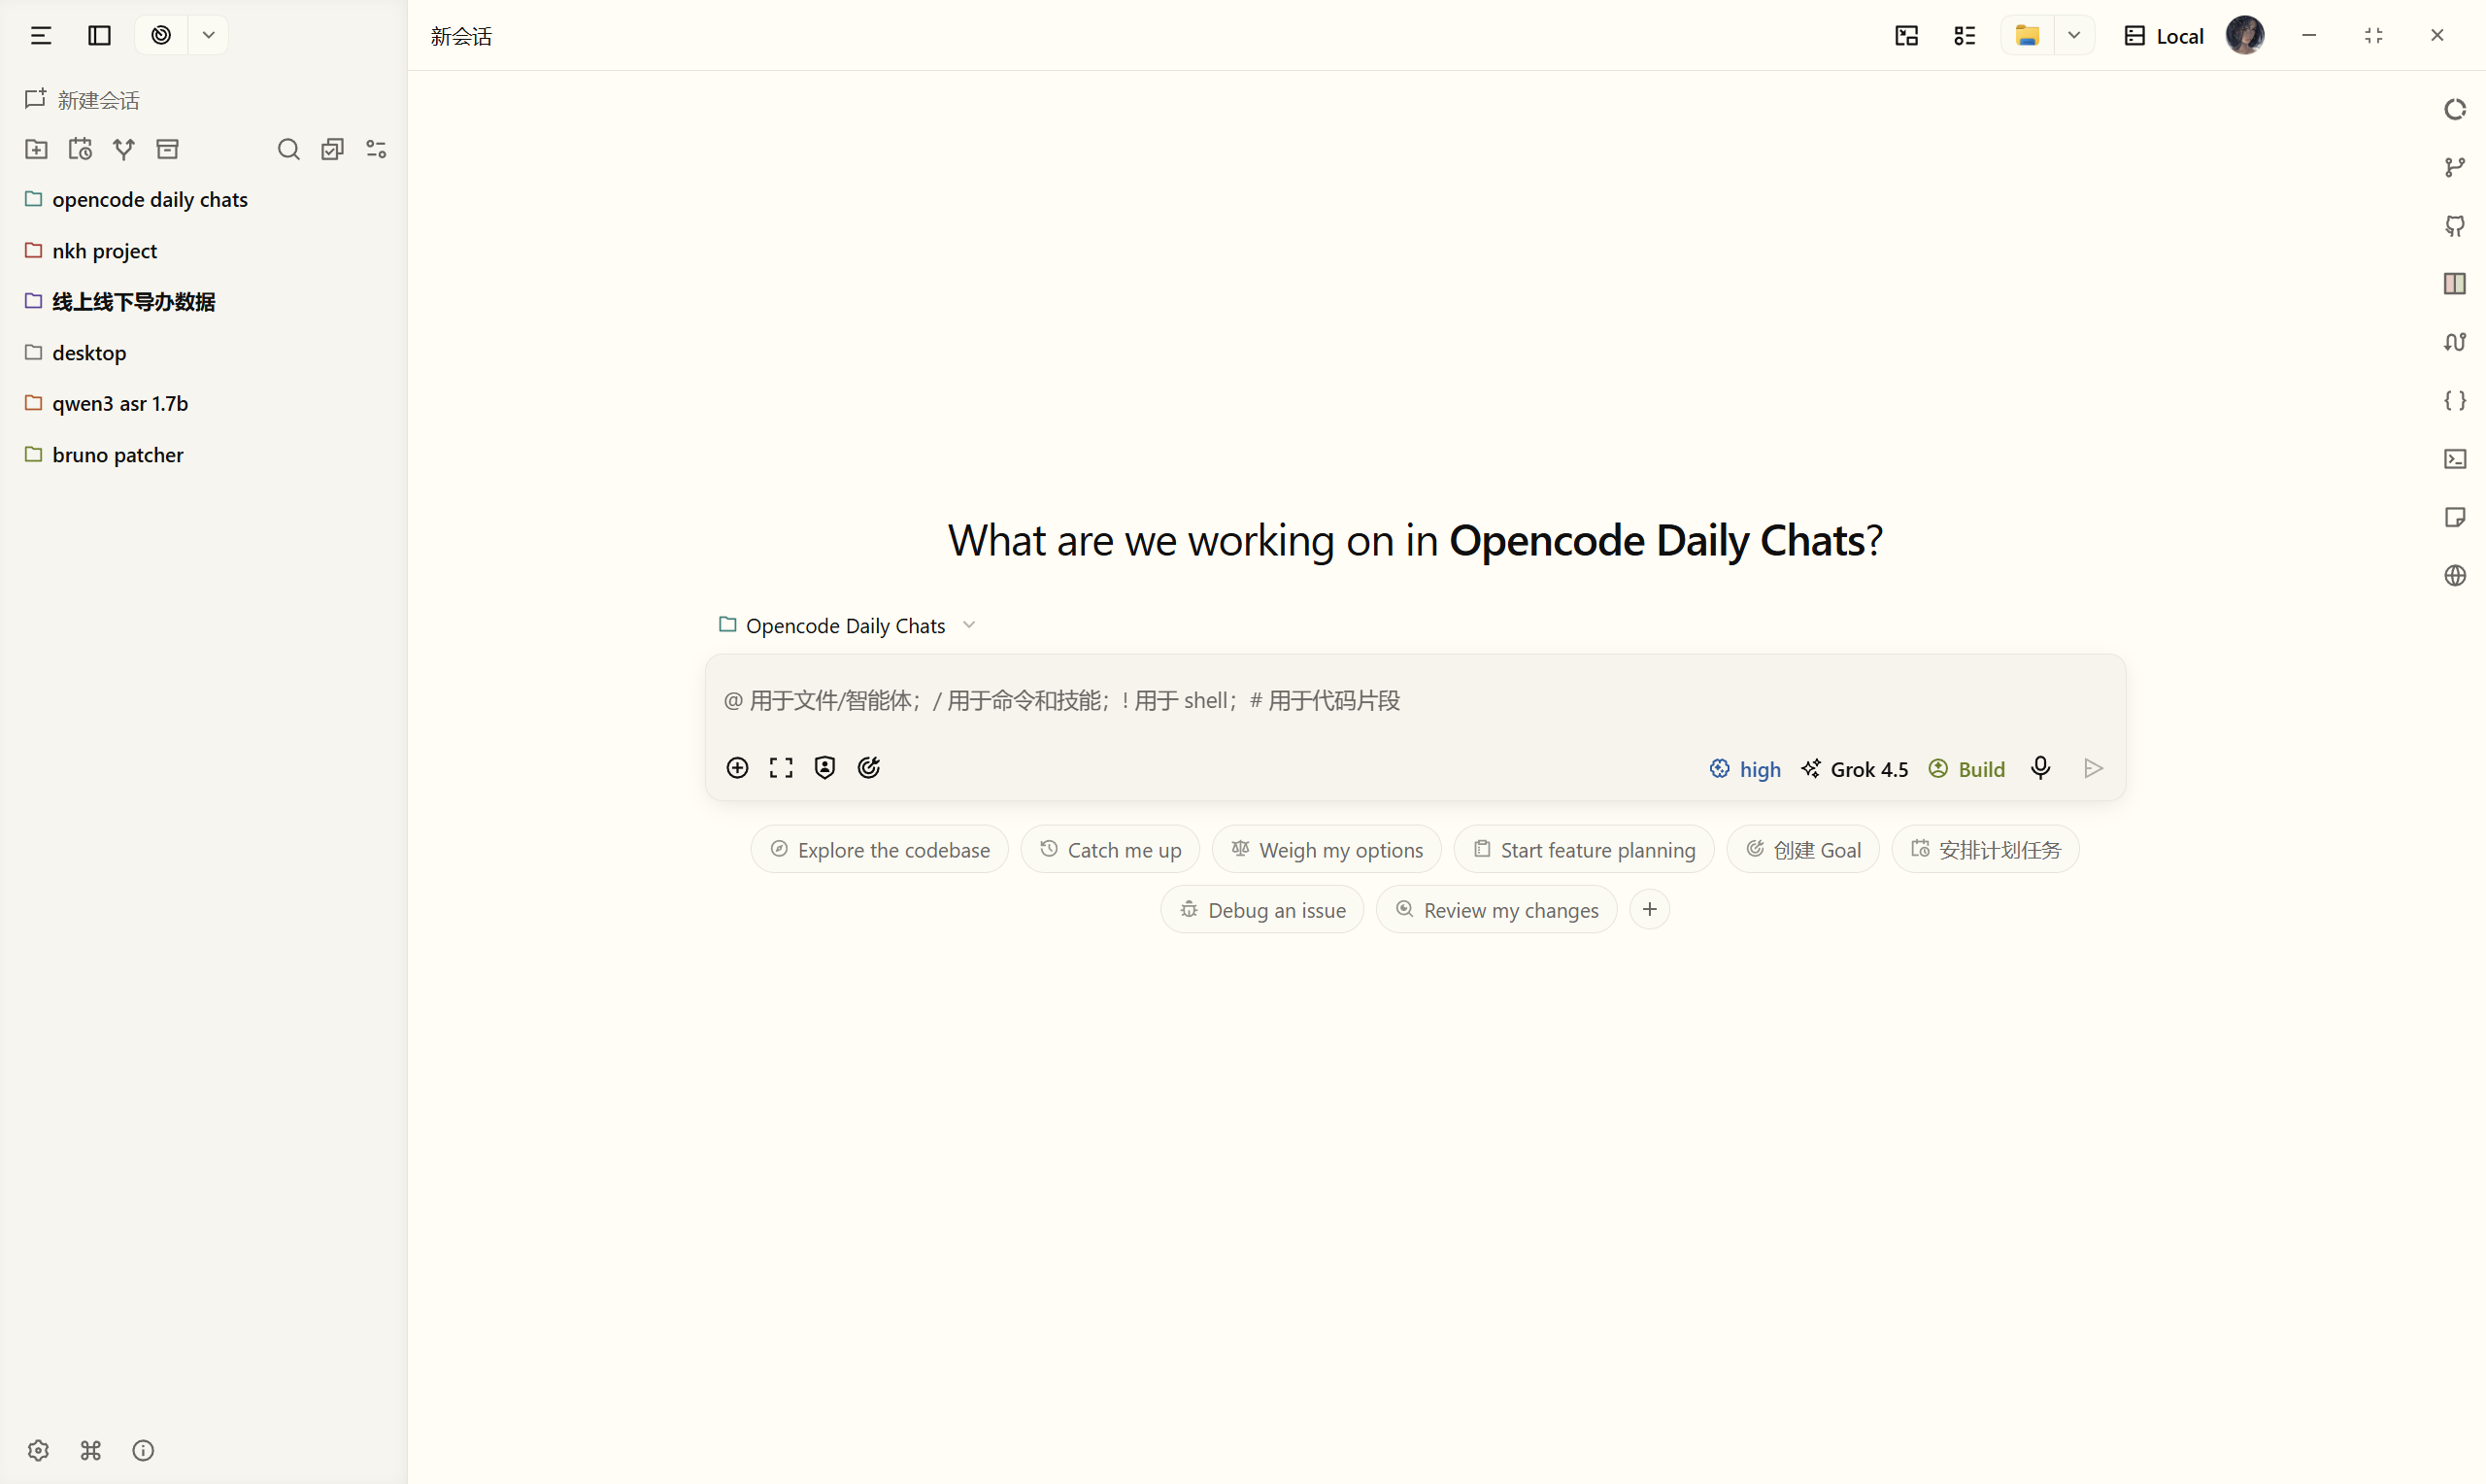Minimize the application window

[2309, 36]
